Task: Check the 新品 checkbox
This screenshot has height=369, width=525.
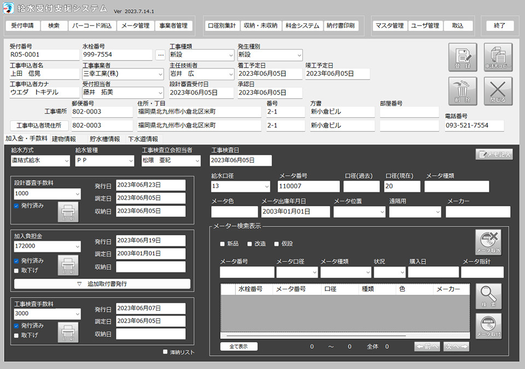Action: [x=222, y=244]
